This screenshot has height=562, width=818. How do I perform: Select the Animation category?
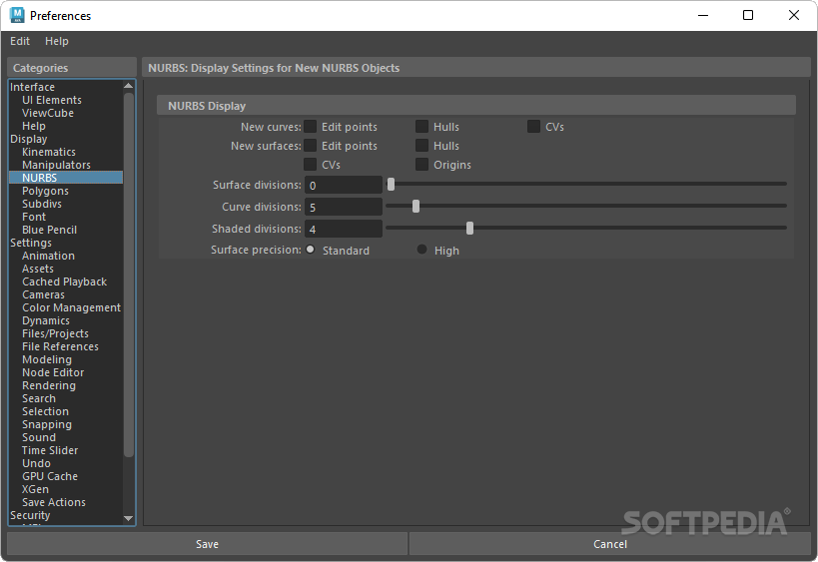coord(48,256)
